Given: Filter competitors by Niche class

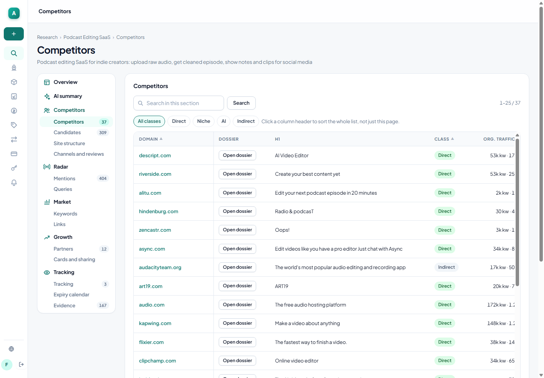Looking at the screenshot, I should [x=204, y=121].
